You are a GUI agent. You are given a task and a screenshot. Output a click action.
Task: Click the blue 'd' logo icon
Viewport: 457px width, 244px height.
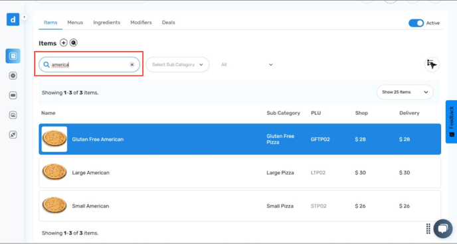click(13, 19)
